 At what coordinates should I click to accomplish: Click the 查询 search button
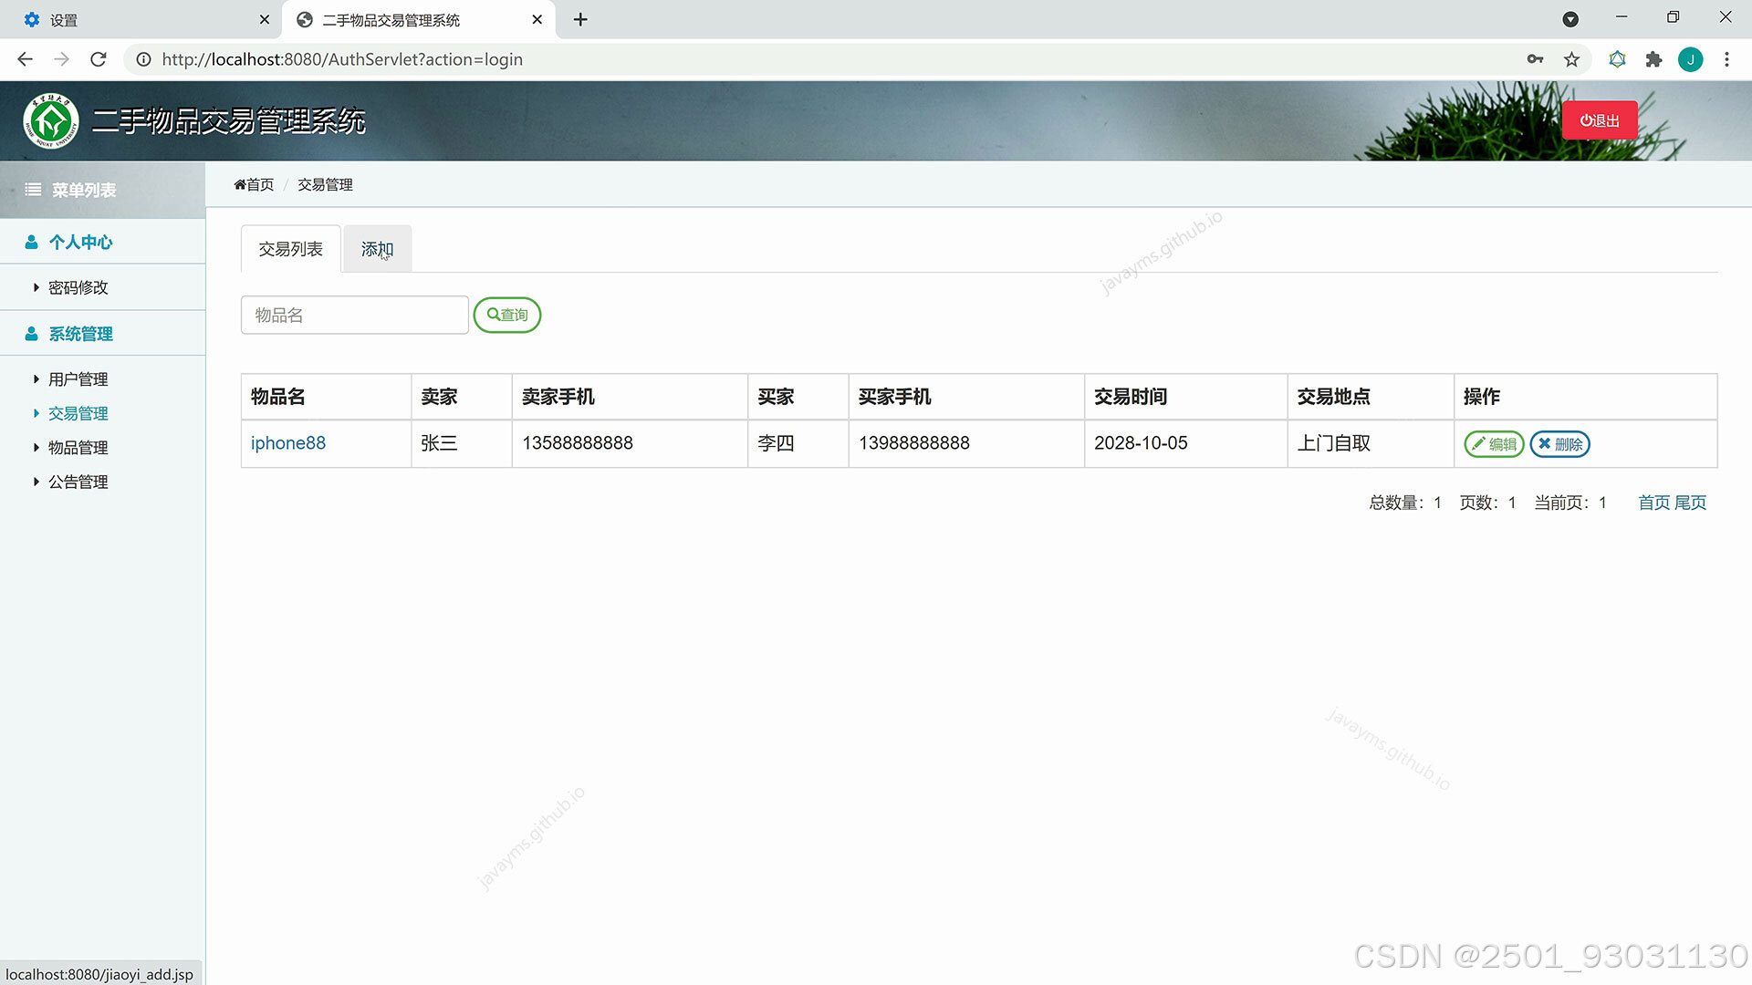507,315
